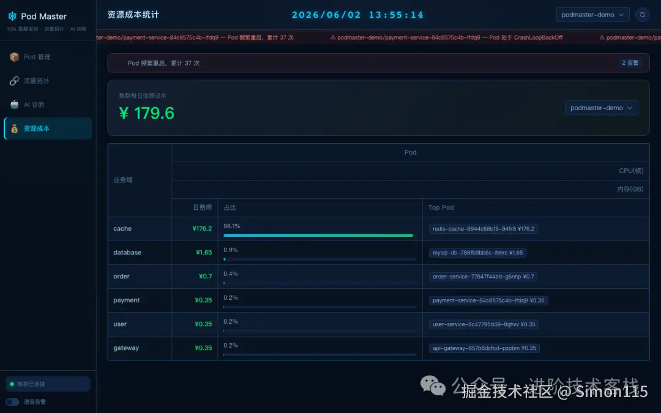Screen dimensions: 661x413
Task: Click the 集群已连接 status button
Action: pos(48,384)
